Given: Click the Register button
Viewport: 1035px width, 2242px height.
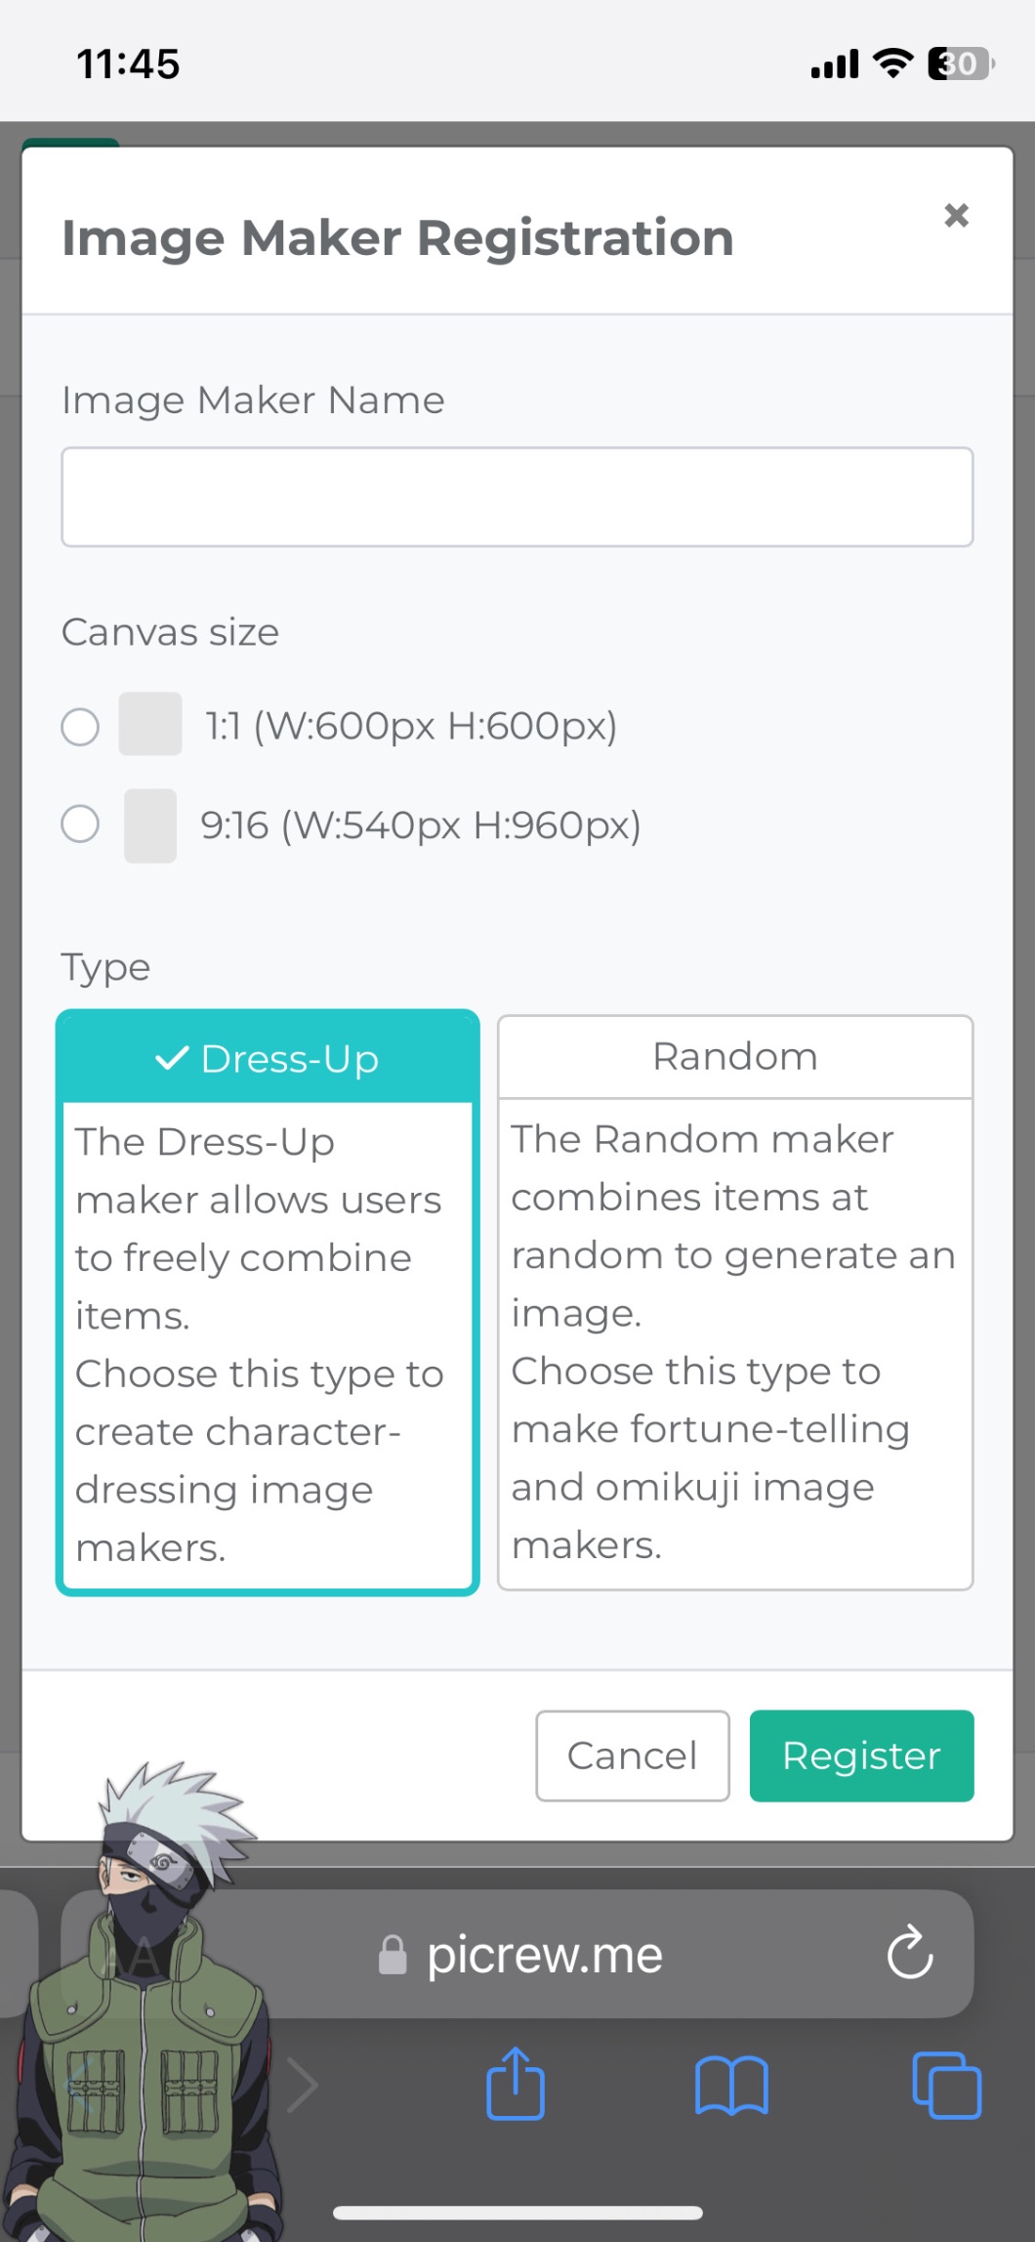Looking at the screenshot, I should [x=861, y=1756].
